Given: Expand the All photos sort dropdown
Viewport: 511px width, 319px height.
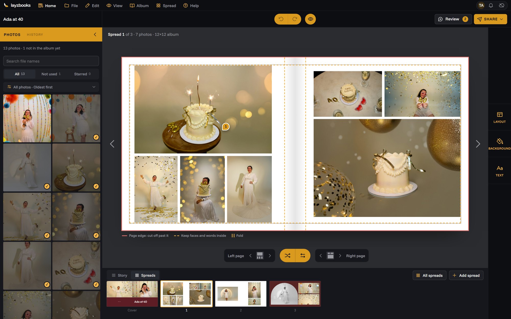Looking at the screenshot, I should point(51,87).
